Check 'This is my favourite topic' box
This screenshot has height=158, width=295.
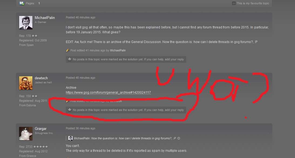[x=234, y=3]
